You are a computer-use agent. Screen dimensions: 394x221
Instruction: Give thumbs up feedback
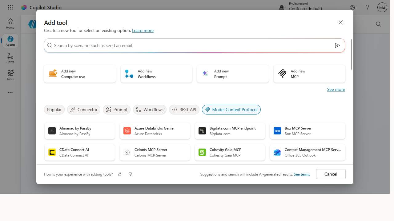click(120, 174)
